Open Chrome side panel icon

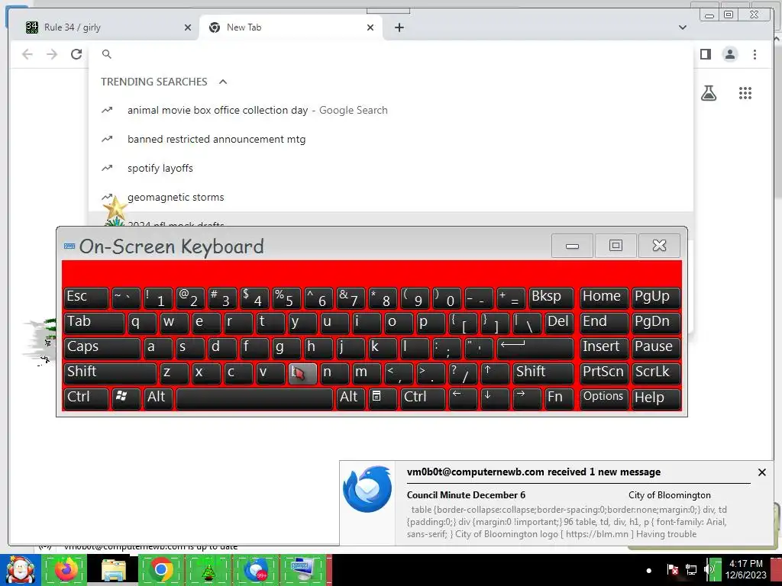click(x=705, y=54)
